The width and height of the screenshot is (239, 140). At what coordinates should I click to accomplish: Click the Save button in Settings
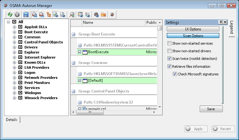click(211, 109)
